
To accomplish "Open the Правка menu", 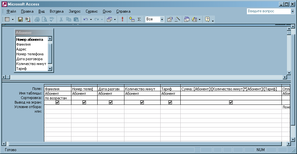I will pos(27,11).
